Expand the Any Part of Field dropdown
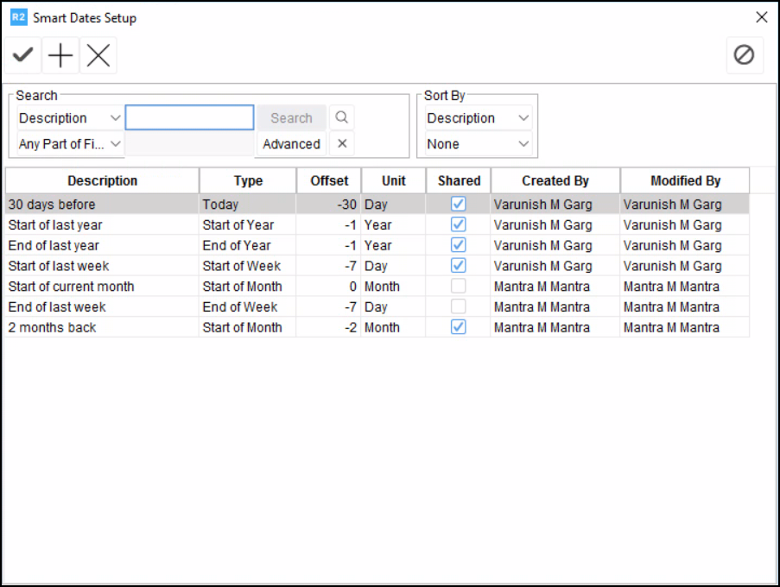Viewport: 780px width, 587px height. pyautogui.click(x=70, y=144)
